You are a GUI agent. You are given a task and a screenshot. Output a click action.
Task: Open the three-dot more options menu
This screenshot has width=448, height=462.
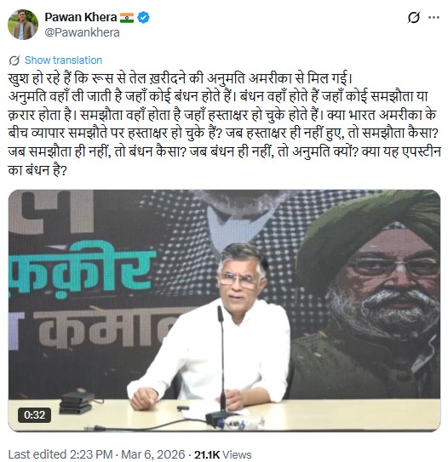tap(434, 17)
